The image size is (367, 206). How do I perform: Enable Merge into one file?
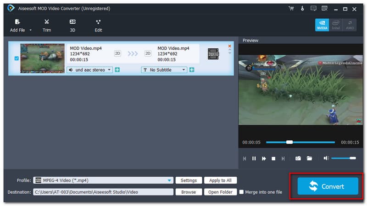[242, 192]
